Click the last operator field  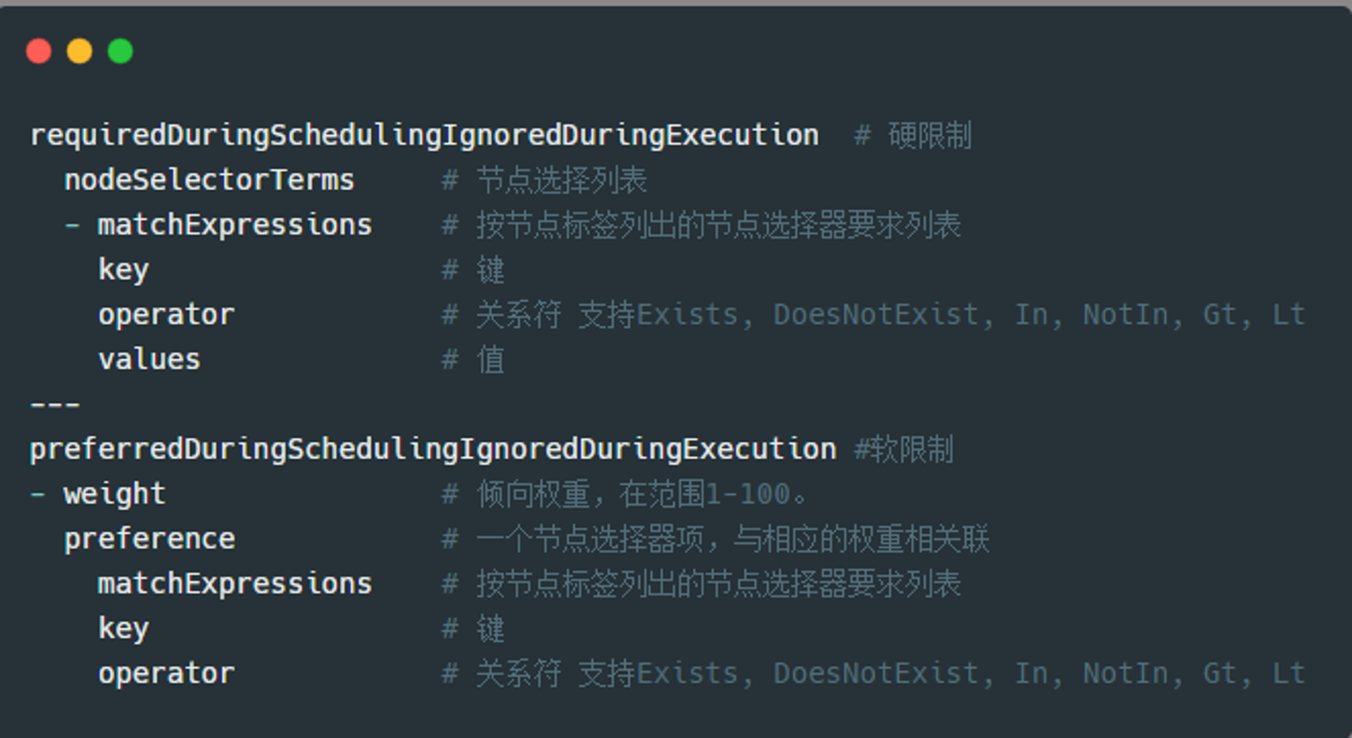166,674
